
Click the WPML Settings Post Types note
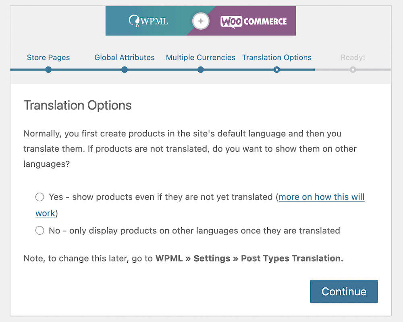[249, 259]
